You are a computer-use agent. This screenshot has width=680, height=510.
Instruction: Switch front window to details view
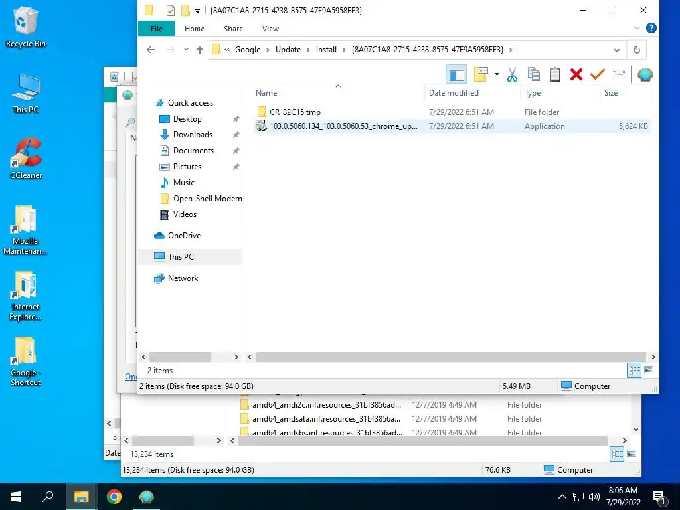634,371
